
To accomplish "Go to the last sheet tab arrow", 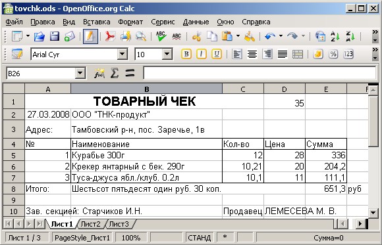I will click(x=40, y=223).
